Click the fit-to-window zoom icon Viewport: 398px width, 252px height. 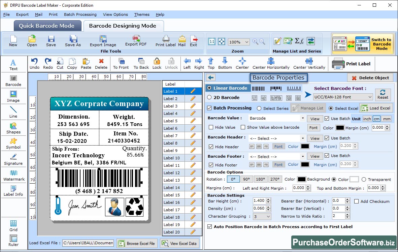[222, 41]
